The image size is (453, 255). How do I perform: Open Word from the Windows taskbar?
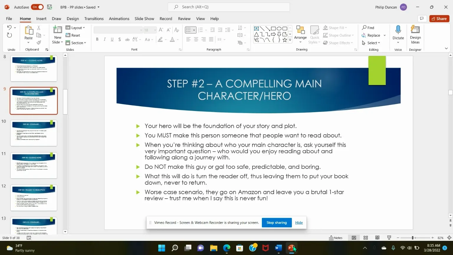pyautogui.click(x=278, y=248)
